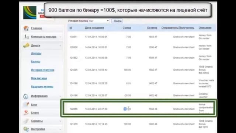Image resolution: width=236 pixels, height=133 pixels.
Task: Sort by Остаток column header
Action: 152,28
